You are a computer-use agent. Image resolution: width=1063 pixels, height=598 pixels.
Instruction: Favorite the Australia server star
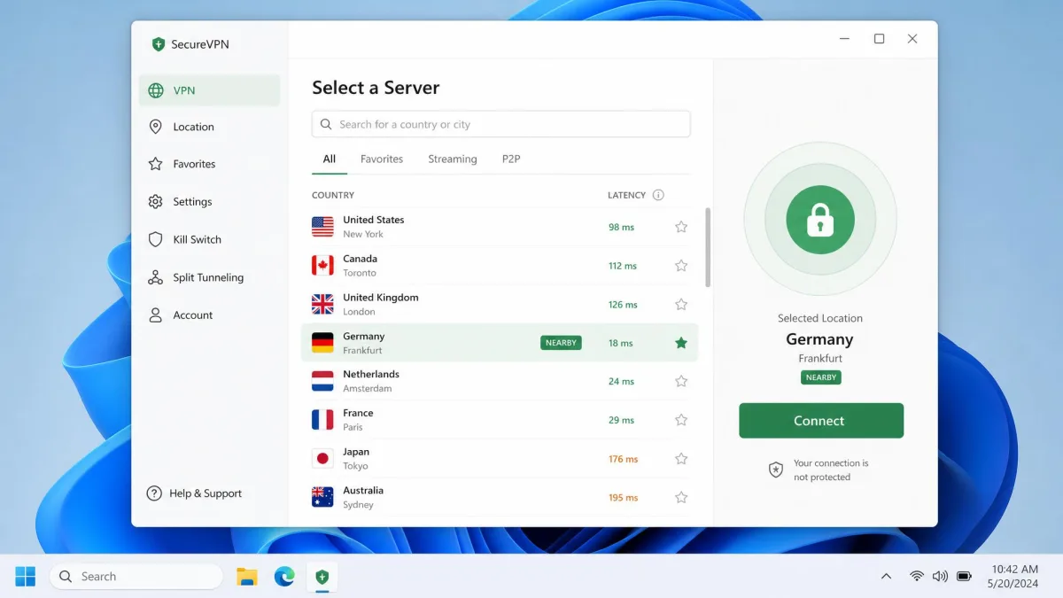681,497
